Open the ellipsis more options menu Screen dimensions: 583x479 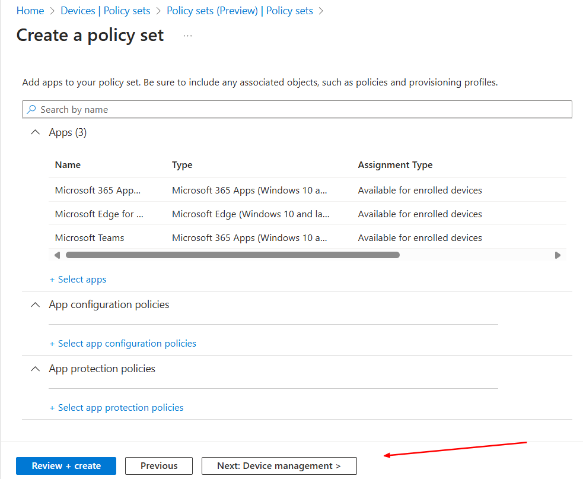[x=188, y=36]
